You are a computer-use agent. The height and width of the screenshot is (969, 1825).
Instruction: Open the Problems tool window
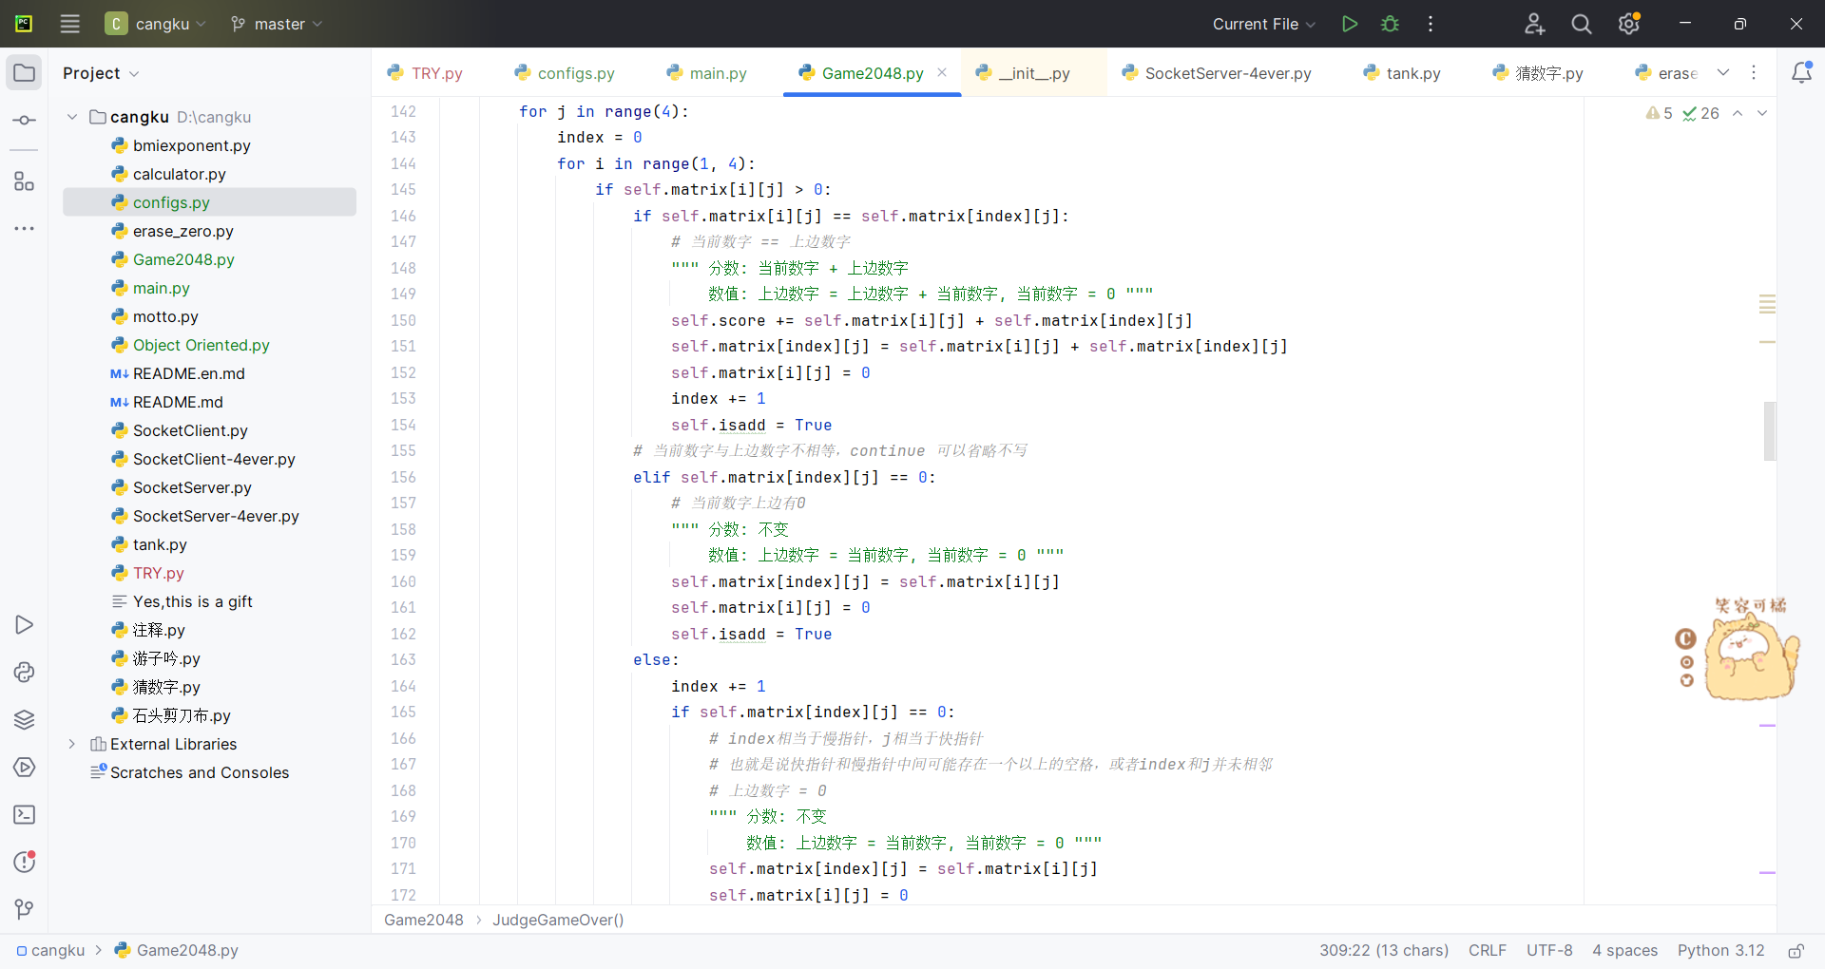[25, 863]
